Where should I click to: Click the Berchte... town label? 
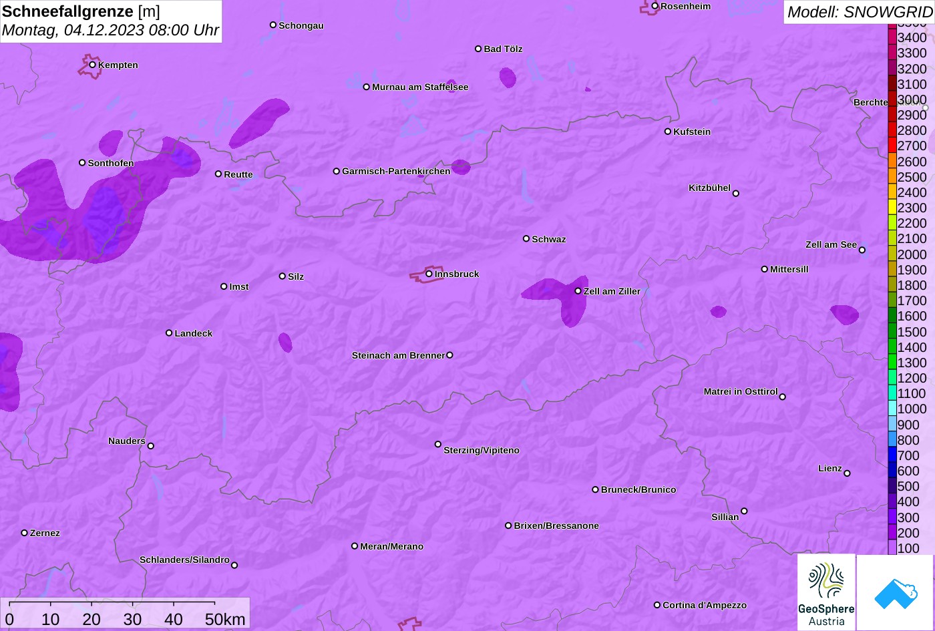click(870, 102)
